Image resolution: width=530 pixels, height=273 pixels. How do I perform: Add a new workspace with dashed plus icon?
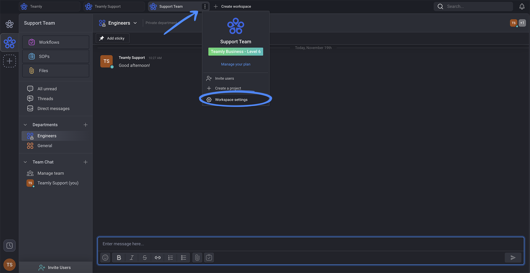[9, 61]
